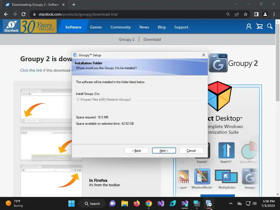Open File Explorer from taskbar
This screenshot has width=280, height=210.
coord(125,203)
